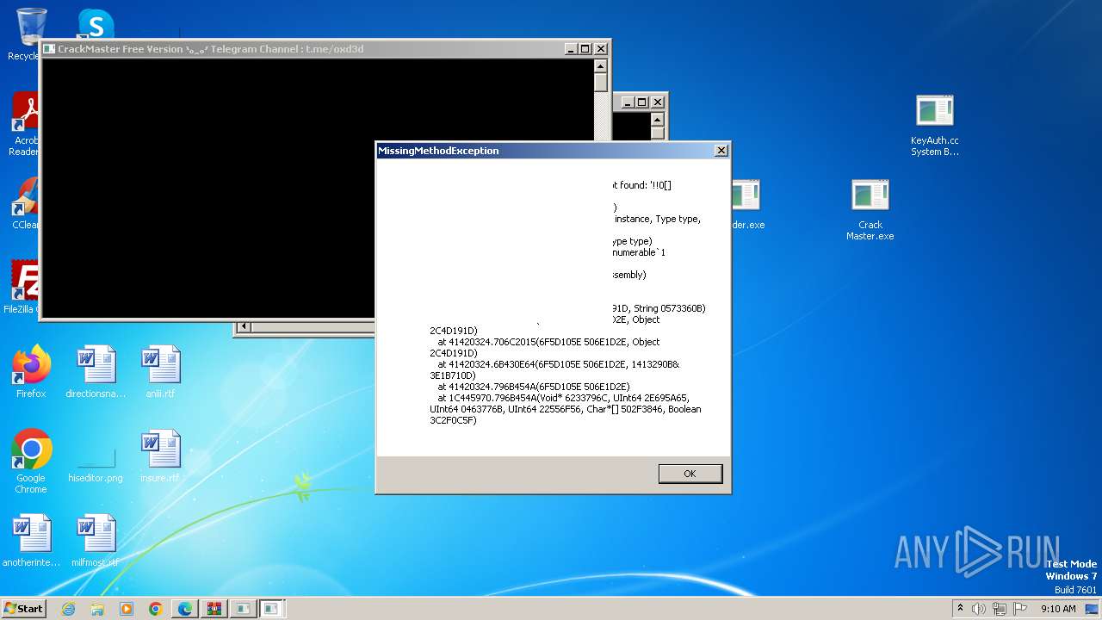Screen dimensions: 1102x620
Task: Click the CrackMaster console scroll-up arrow
Action: pyautogui.click(x=601, y=66)
